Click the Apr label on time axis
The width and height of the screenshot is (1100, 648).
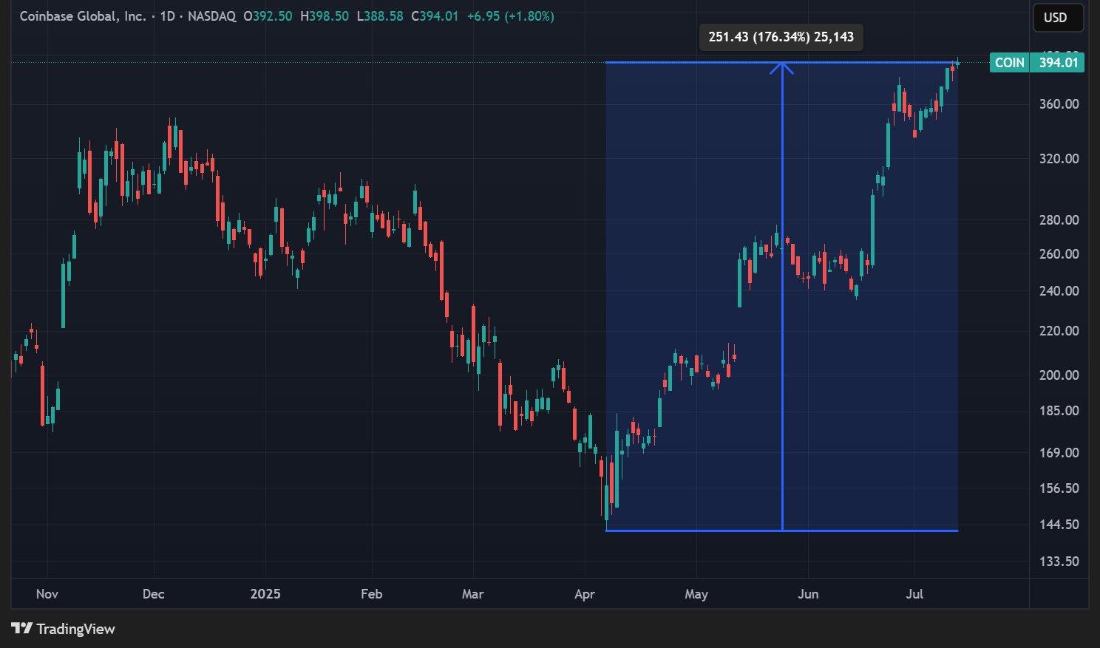pos(585,594)
